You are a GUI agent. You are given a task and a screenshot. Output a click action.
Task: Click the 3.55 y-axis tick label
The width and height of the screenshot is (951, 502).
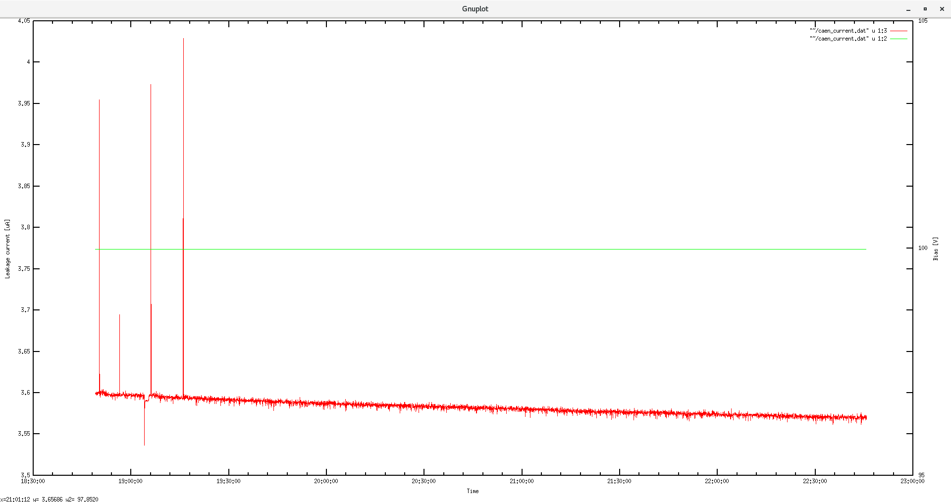pos(24,434)
